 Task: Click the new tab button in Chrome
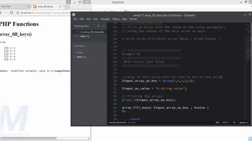point(67,7)
